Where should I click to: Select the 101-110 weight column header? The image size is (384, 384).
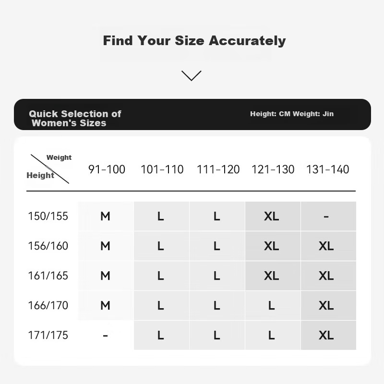point(162,169)
